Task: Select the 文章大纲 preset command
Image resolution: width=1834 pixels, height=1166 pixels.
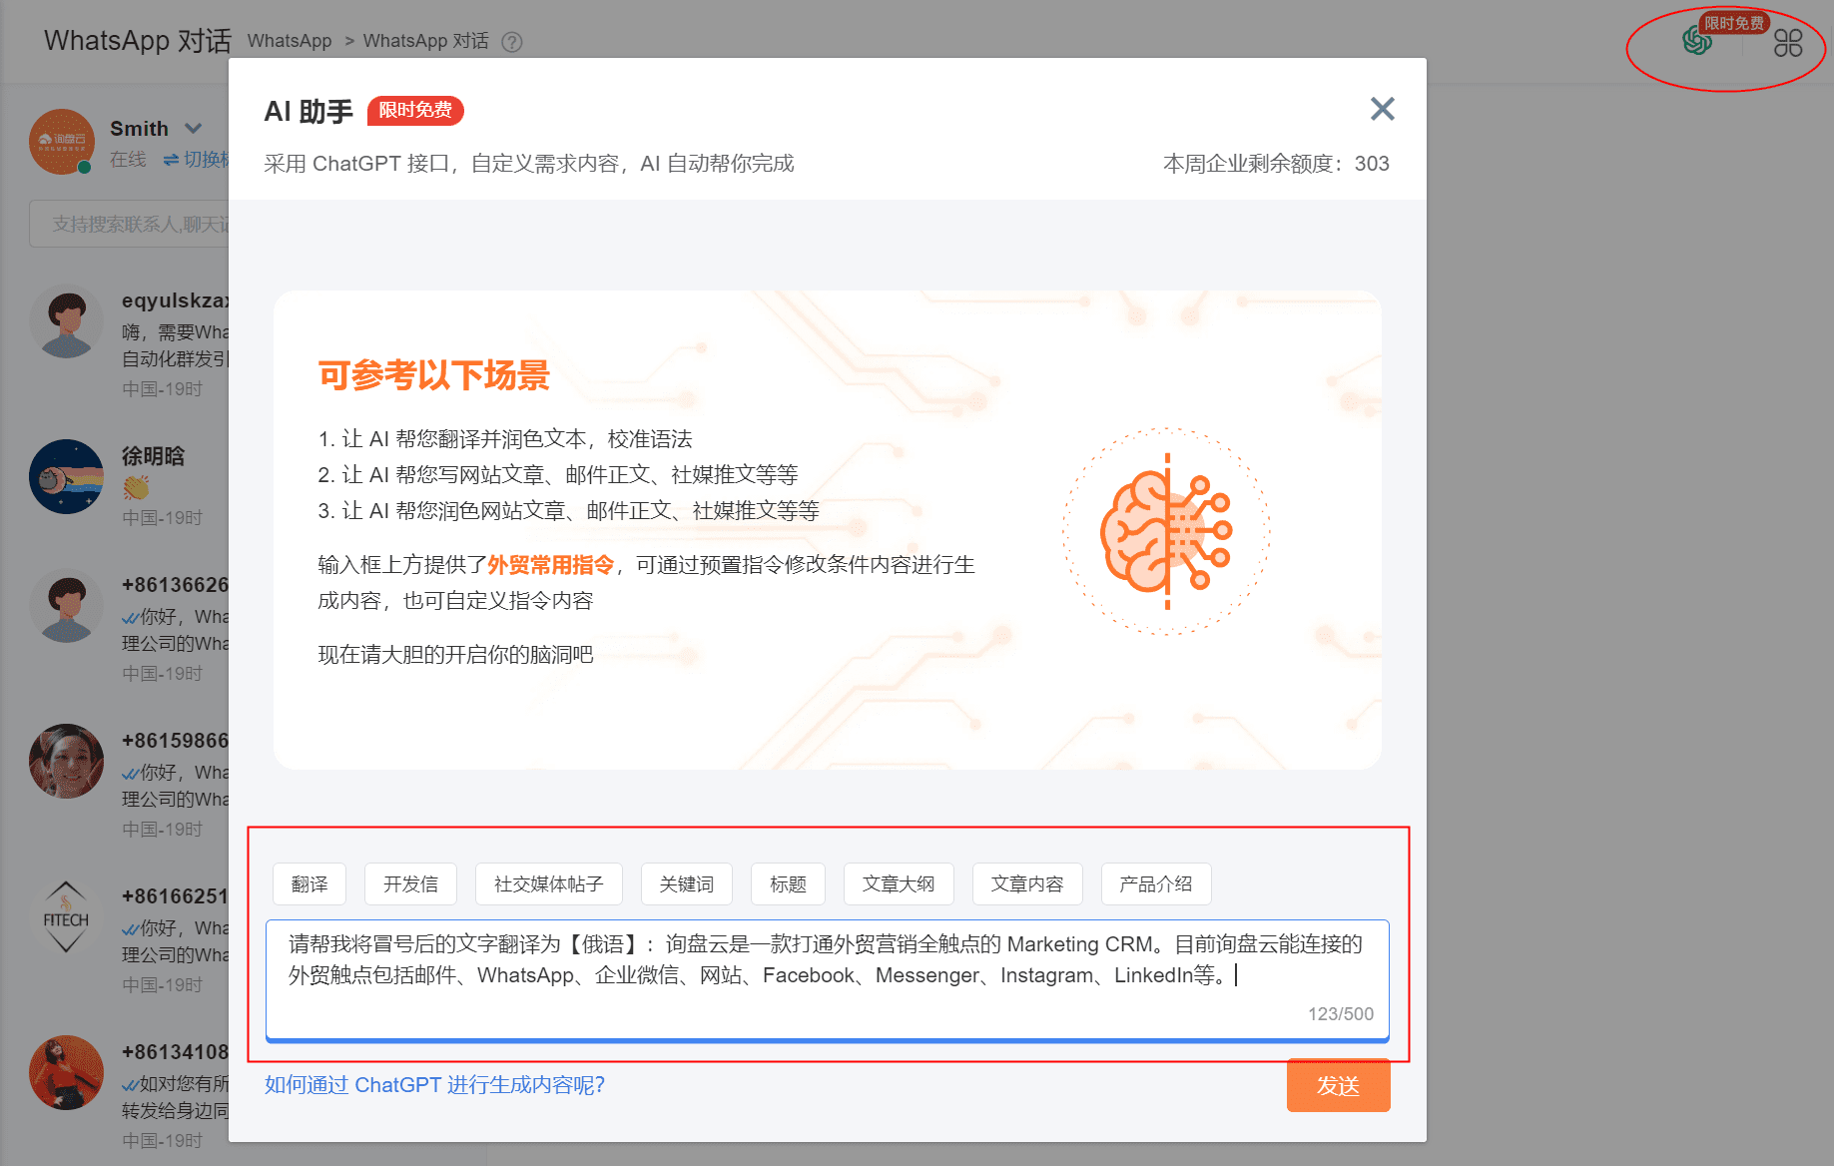Action: 899,884
